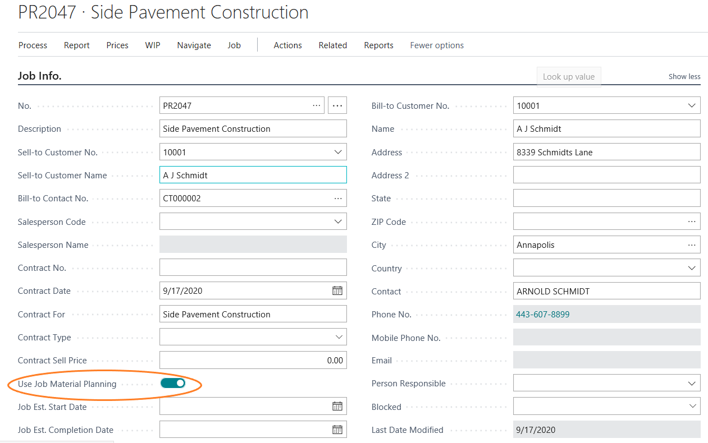Open the Navigate menu
This screenshot has height=443, width=708.
194,45
